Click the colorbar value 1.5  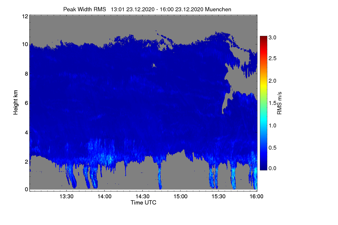pos(272,103)
